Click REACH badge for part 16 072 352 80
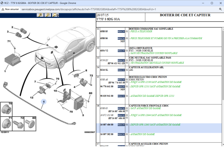 121,115
